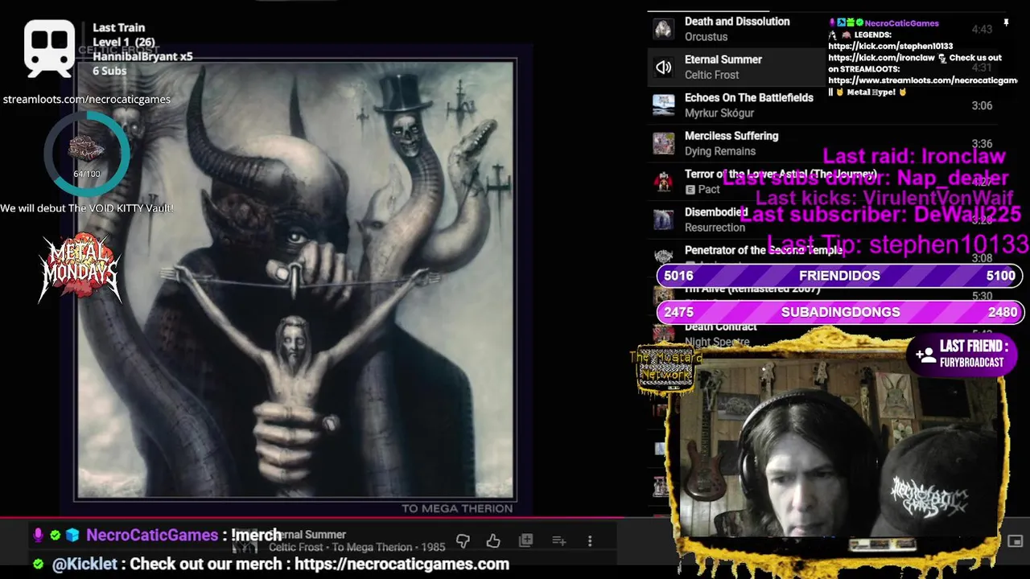Click the FRIENDIDOS goal bar
This screenshot has width=1030, height=579.
[x=839, y=276]
